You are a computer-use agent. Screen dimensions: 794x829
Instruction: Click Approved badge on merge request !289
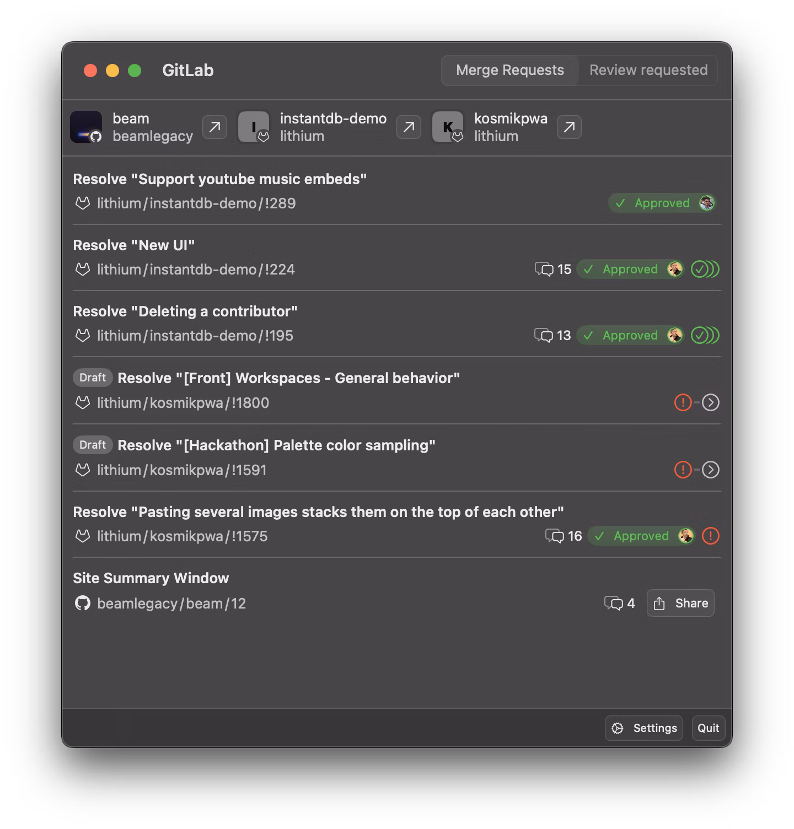pos(662,203)
